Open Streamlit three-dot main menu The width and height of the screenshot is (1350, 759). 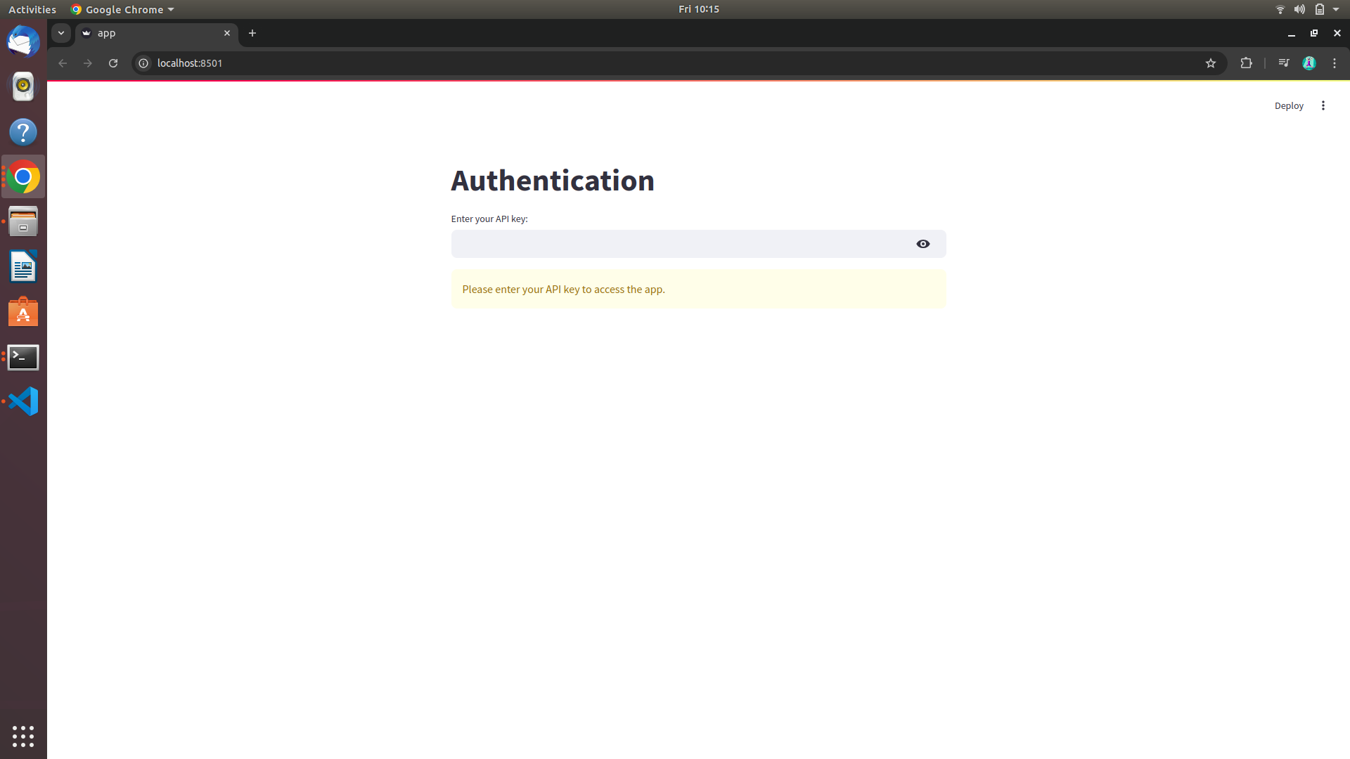coord(1323,105)
